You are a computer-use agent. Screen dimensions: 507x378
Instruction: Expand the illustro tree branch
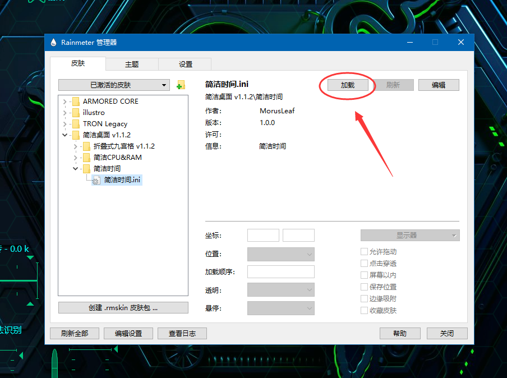64,113
